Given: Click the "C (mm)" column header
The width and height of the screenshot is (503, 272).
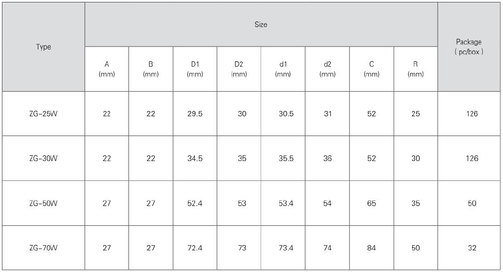Looking at the screenshot, I should click(x=371, y=69).
